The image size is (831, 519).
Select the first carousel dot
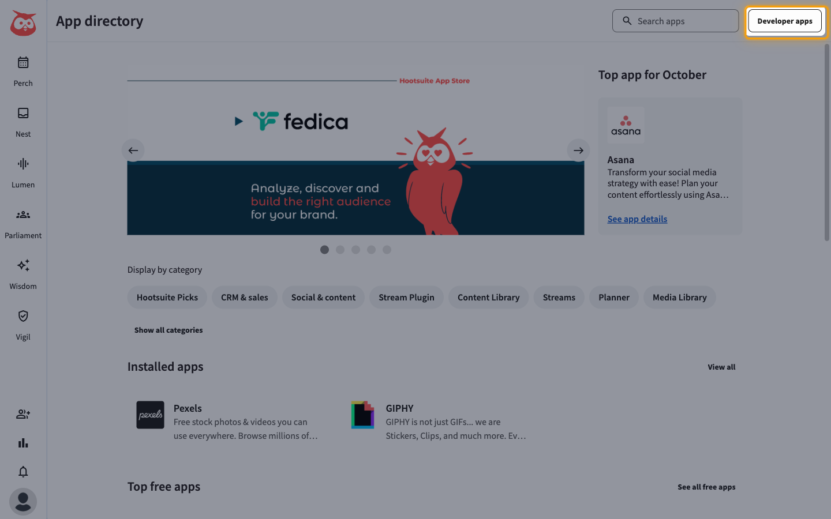tap(324, 250)
